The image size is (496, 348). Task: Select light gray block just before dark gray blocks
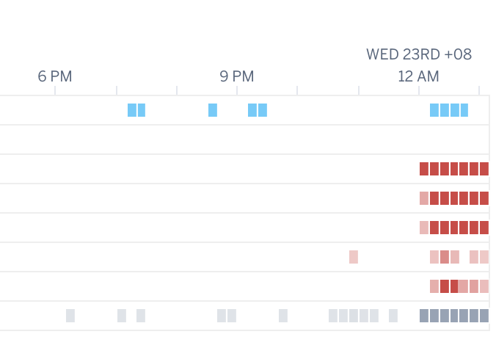[x=393, y=316]
